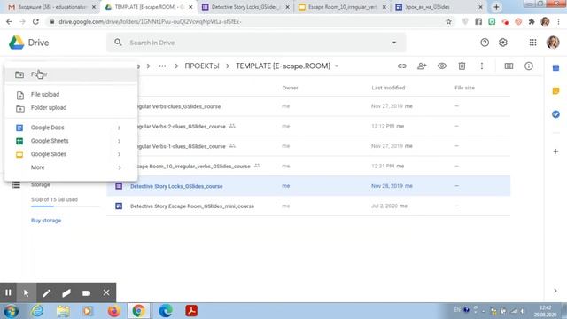
Task: Expand the Google Slides submenu arrow
Action: coord(119,154)
